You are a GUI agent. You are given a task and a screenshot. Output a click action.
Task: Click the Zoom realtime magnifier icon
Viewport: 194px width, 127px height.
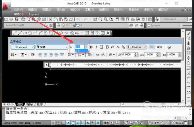(101, 19)
